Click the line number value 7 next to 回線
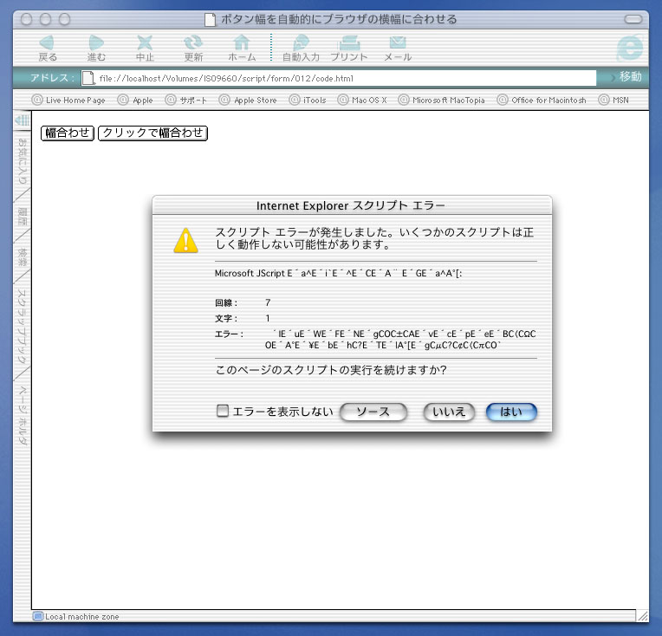This screenshot has width=662, height=636. pyautogui.click(x=268, y=302)
